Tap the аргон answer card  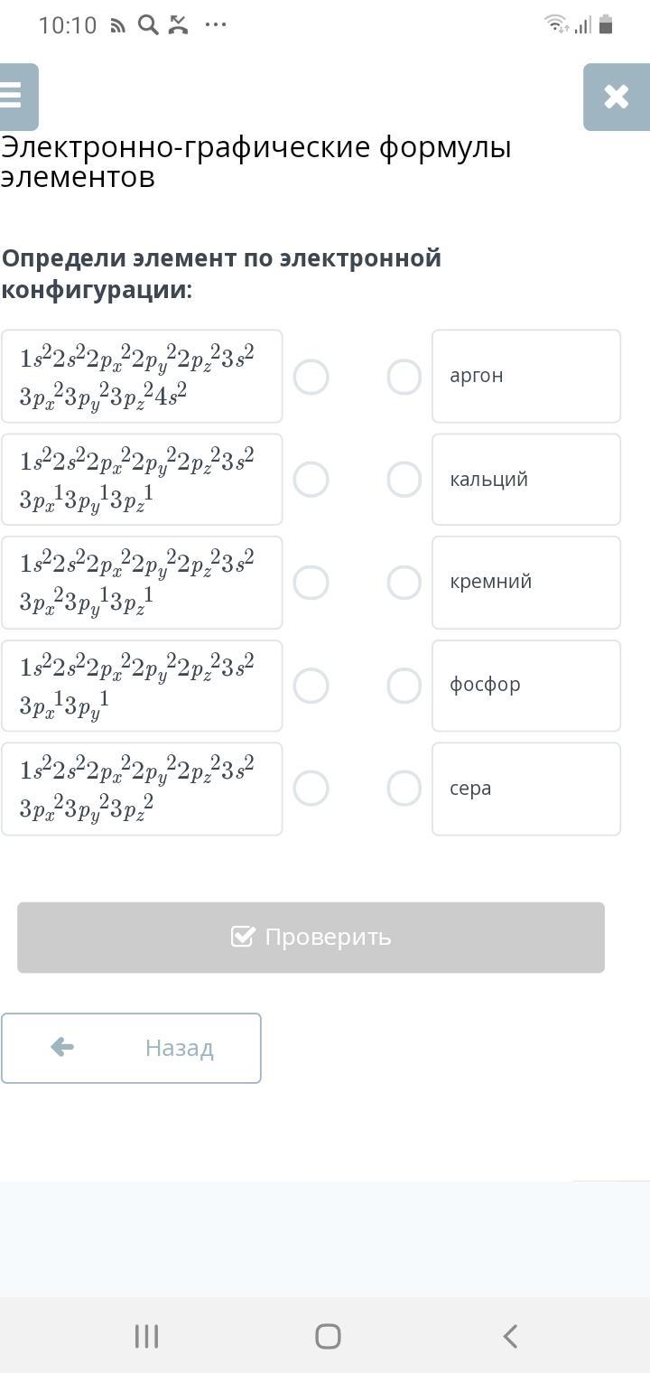[x=525, y=377]
